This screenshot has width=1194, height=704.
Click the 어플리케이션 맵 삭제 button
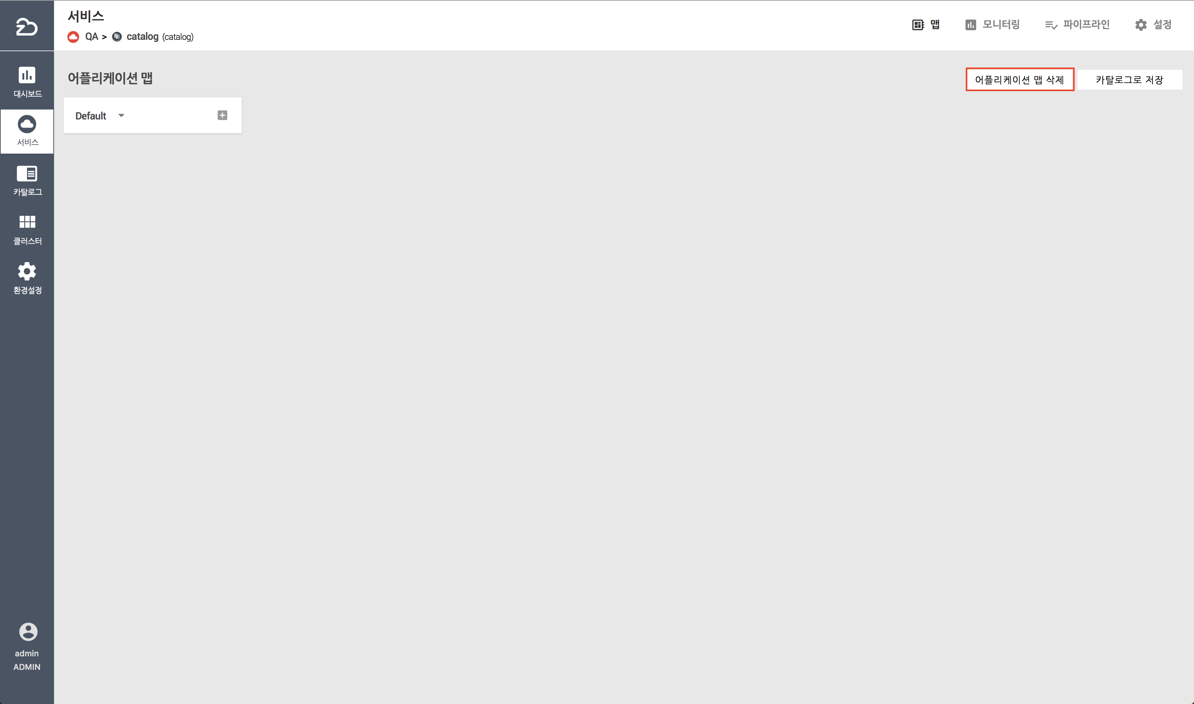coord(1020,80)
